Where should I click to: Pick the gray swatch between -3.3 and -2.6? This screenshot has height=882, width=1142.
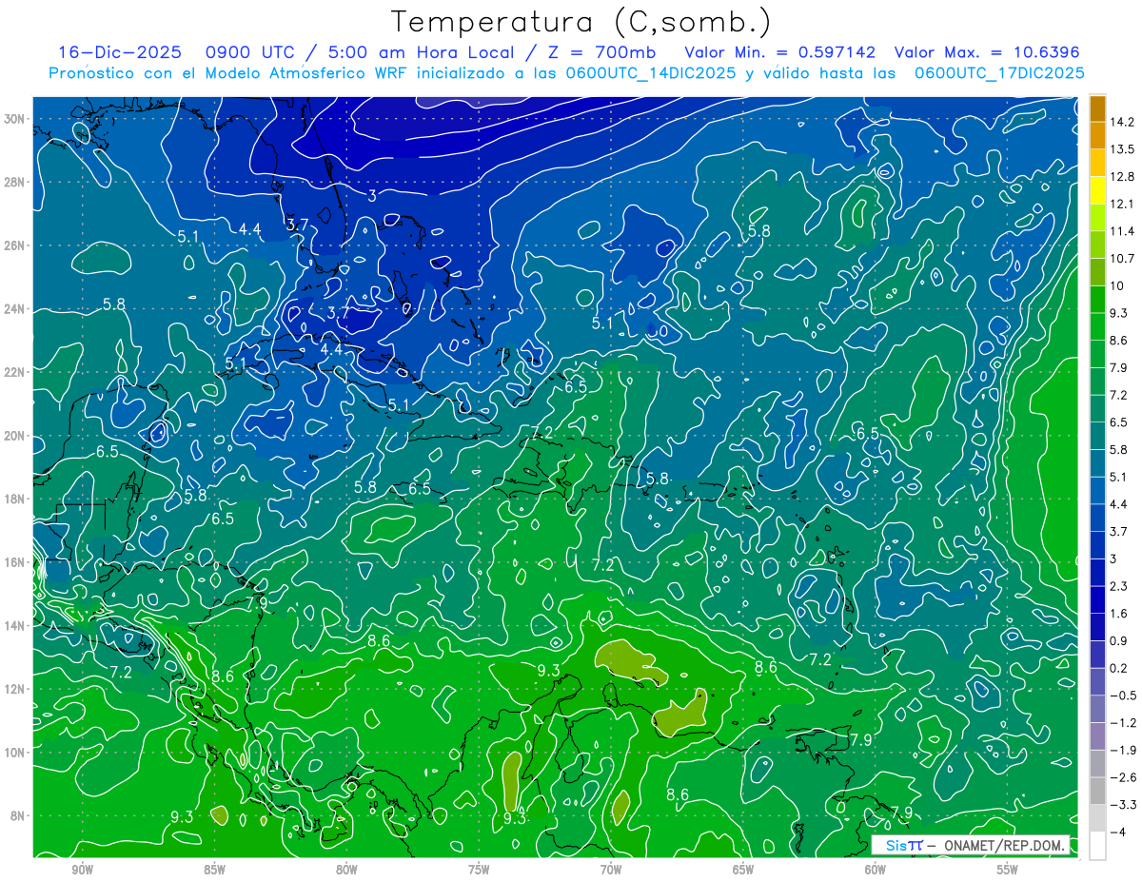click(1097, 791)
